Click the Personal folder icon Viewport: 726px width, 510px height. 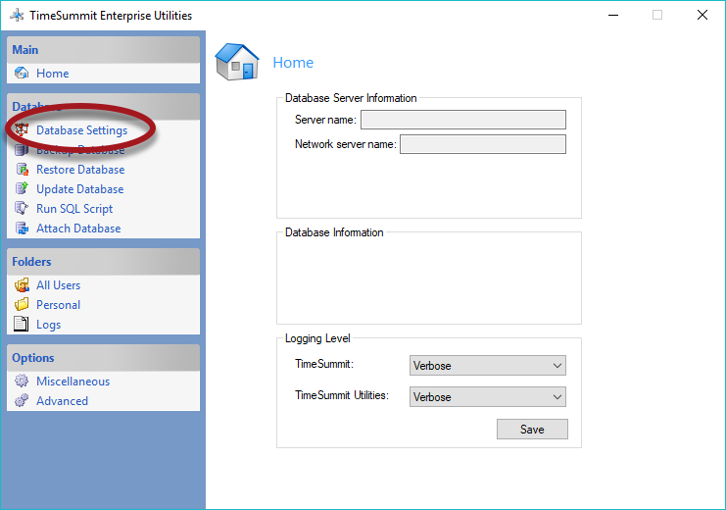[22, 305]
